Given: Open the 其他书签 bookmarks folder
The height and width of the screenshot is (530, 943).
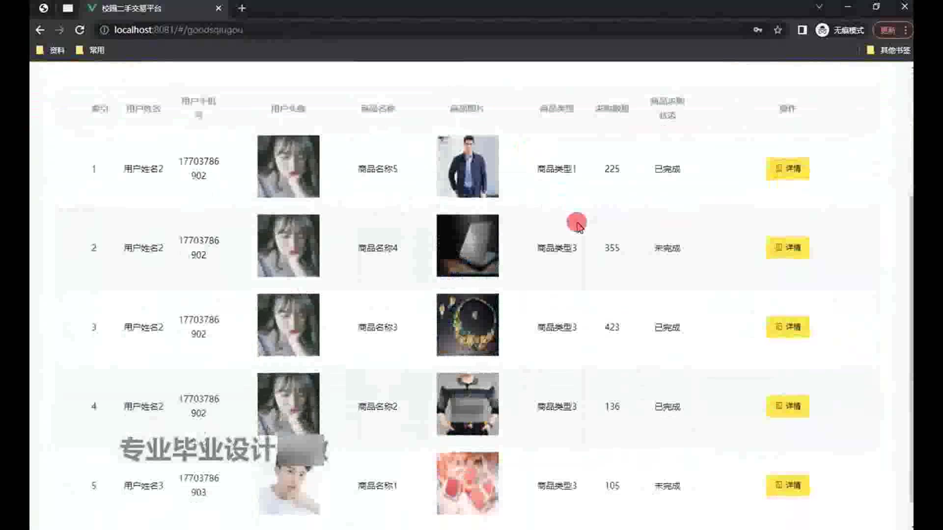Looking at the screenshot, I should click(x=888, y=50).
